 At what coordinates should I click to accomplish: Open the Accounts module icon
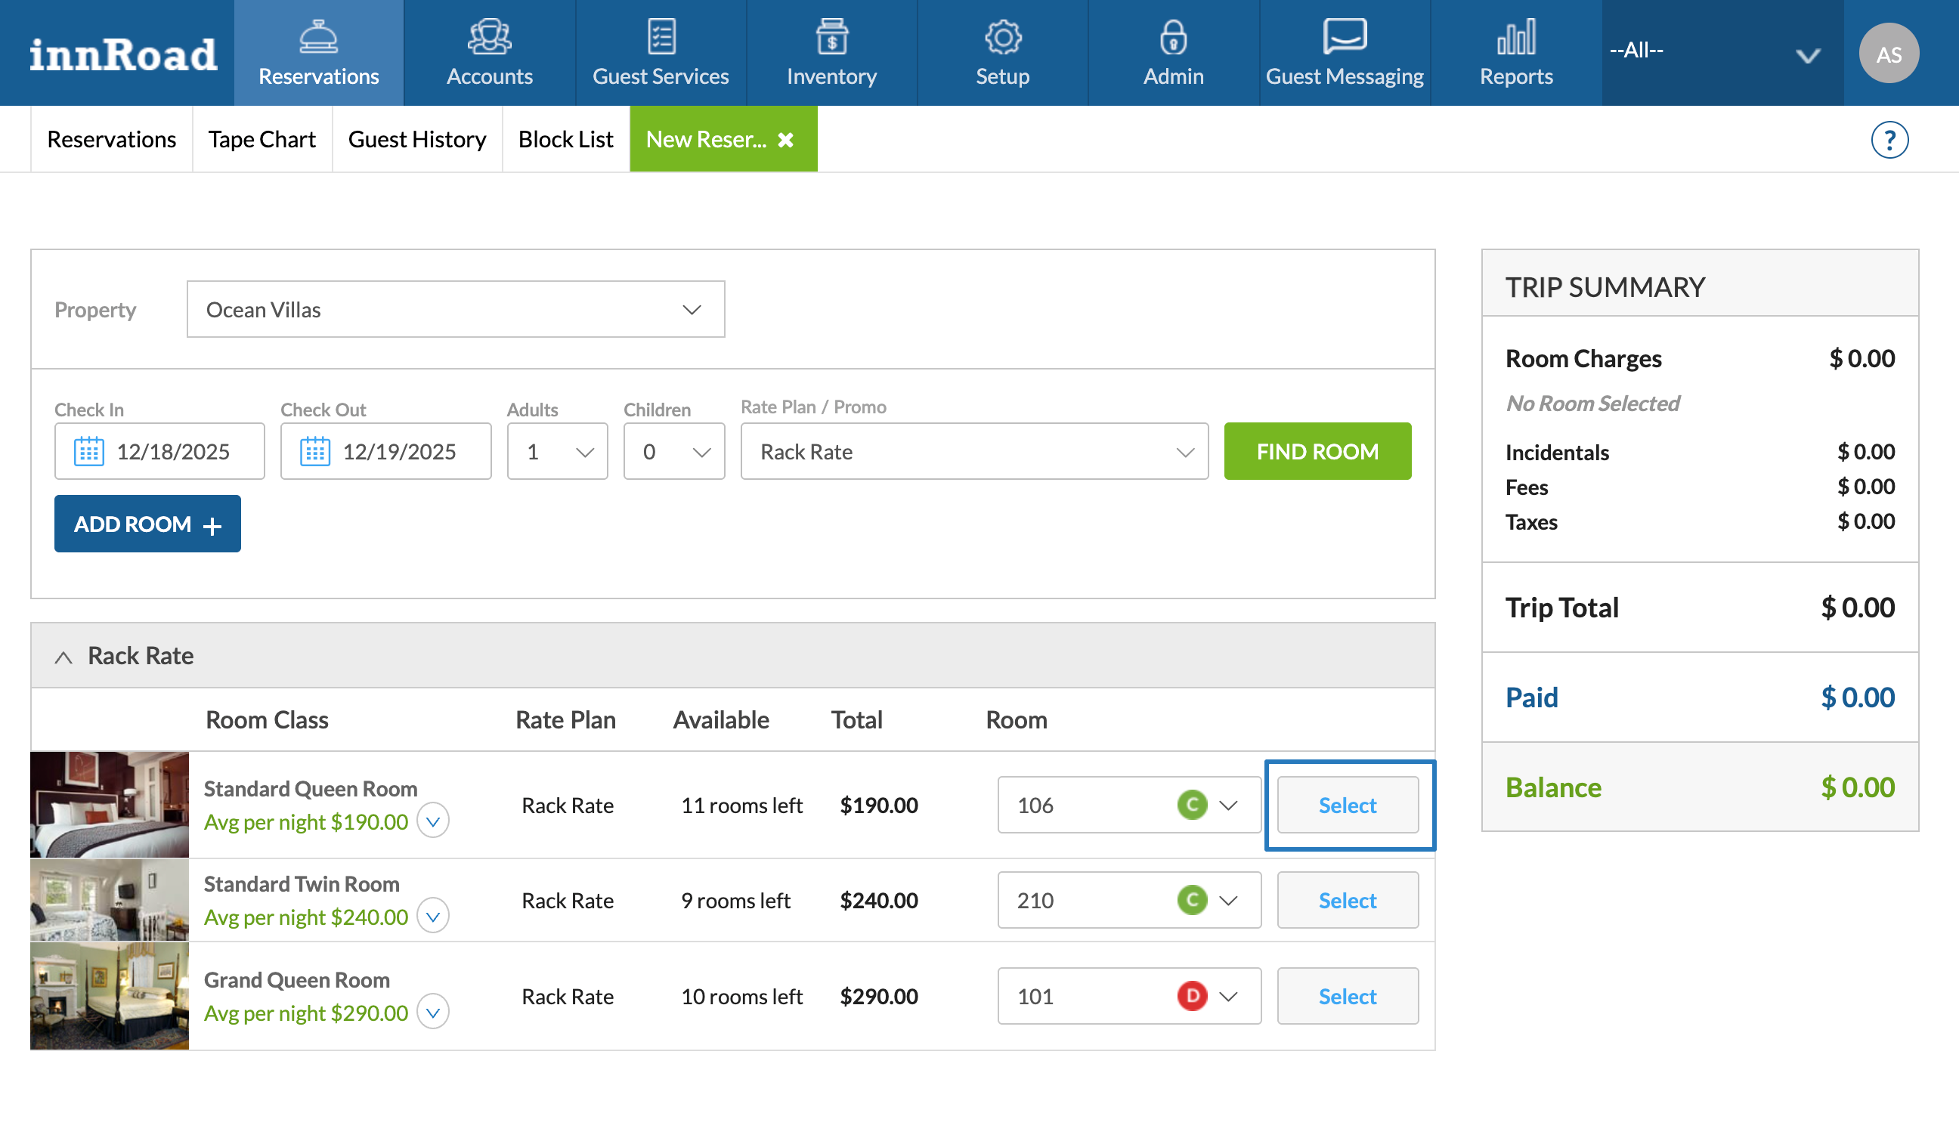[489, 37]
